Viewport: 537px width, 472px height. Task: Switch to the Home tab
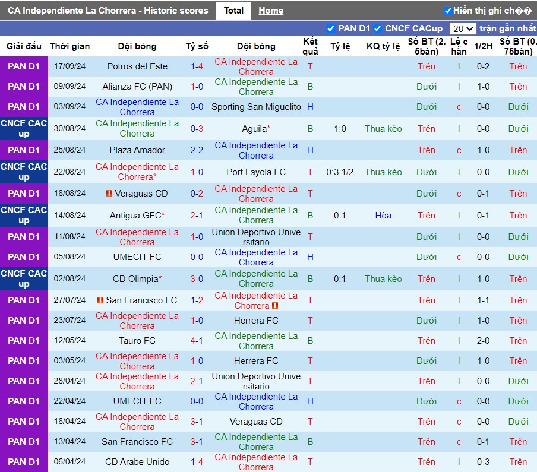tap(271, 11)
